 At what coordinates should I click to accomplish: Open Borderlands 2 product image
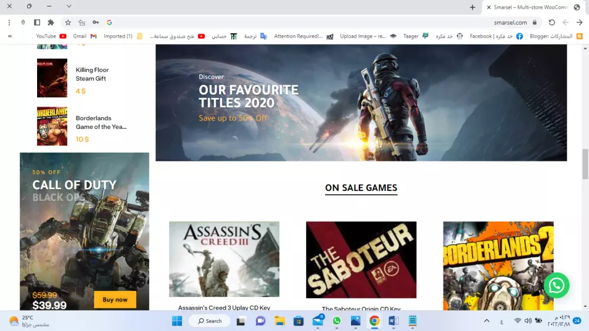point(498,266)
